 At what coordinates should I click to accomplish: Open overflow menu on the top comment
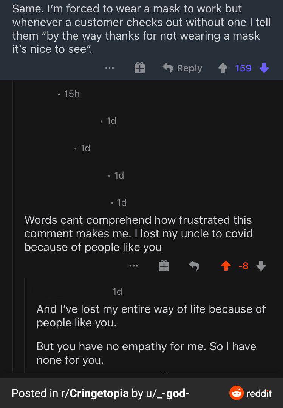pyautogui.click(x=110, y=68)
